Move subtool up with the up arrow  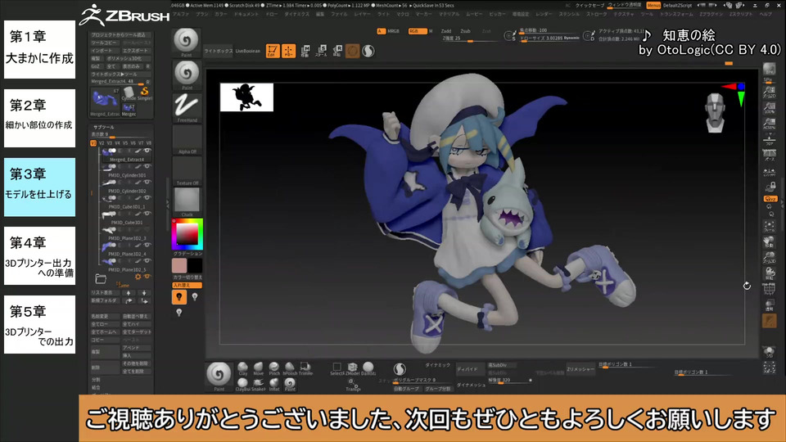129,293
